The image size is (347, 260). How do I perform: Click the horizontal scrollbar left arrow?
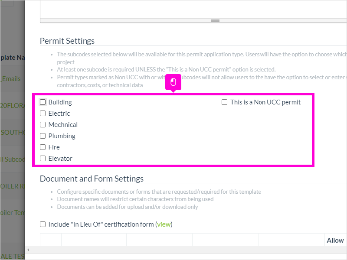pyautogui.click(x=28, y=250)
